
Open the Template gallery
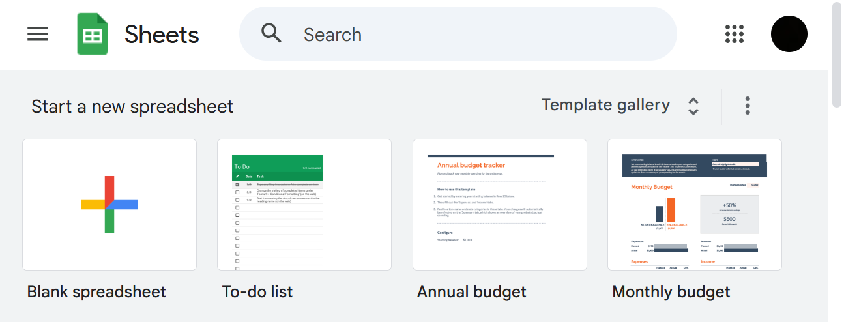click(x=605, y=105)
